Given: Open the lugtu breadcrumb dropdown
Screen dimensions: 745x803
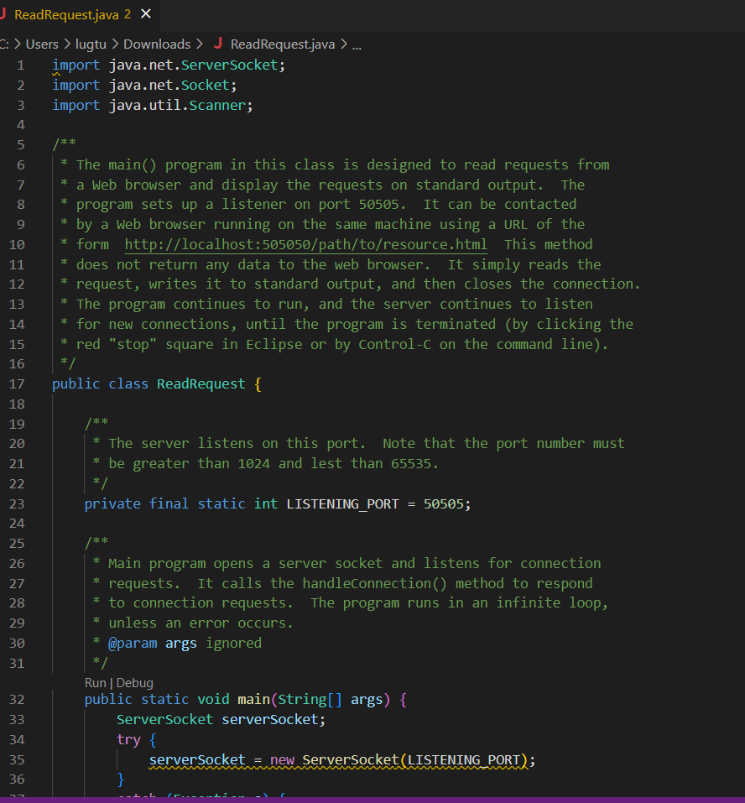Looking at the screenshot, I should coord(91,44).
